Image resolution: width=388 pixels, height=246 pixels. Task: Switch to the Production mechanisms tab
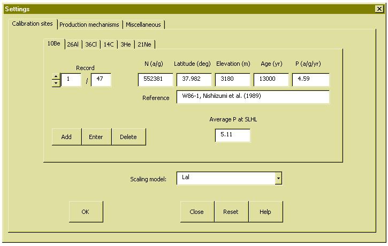point(90,25)
